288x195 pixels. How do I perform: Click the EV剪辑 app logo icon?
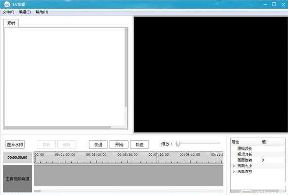pyautogui.click(x=7, y=4)
